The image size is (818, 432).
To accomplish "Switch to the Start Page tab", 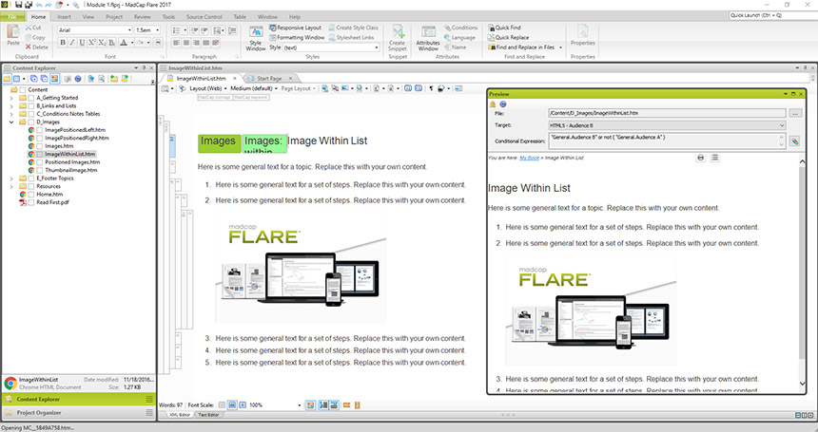I will pos(269,78).
